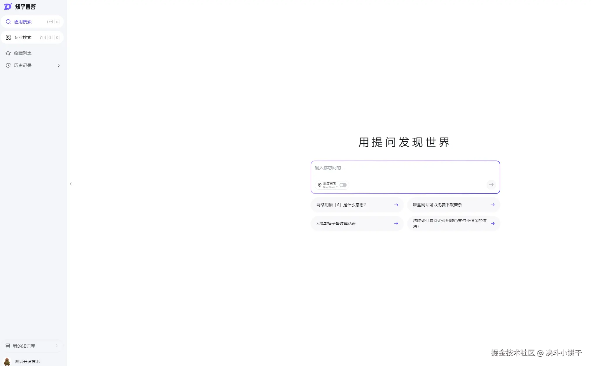The width and height of the screenshot is (591, 366).
Task: Select suggestion 网络用语「6」是什么意思?
Action: click(341, 205)
